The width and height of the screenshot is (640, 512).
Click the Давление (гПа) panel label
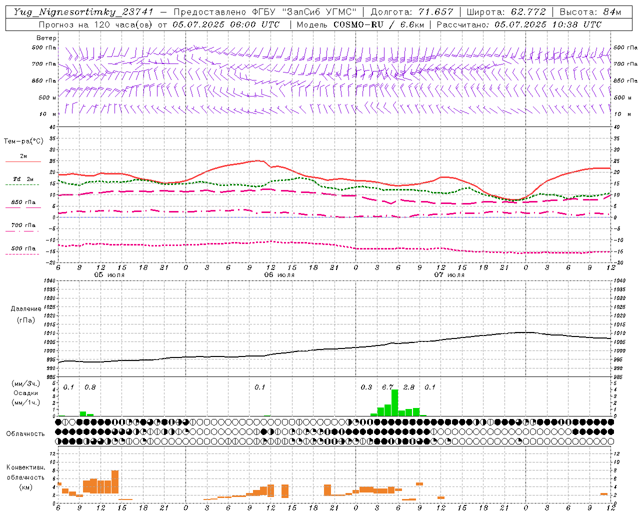click(26, 314)
